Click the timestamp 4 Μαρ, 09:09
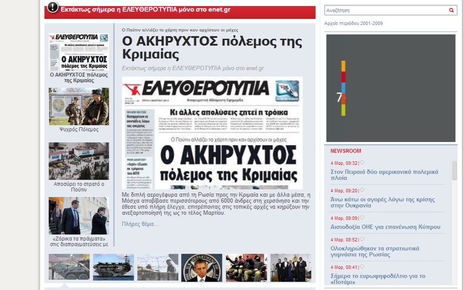464x290 pixels. (344, 218)
